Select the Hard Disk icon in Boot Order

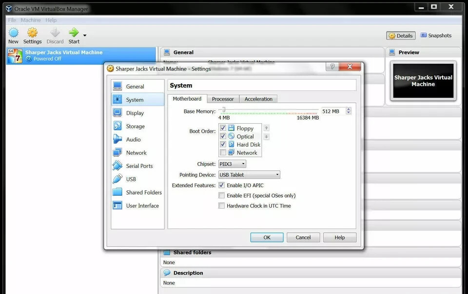pos(231,145)
